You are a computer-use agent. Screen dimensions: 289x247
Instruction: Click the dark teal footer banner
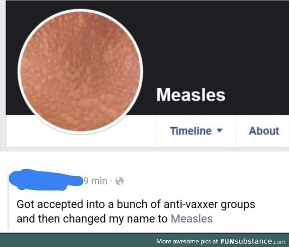pos(144,240)
